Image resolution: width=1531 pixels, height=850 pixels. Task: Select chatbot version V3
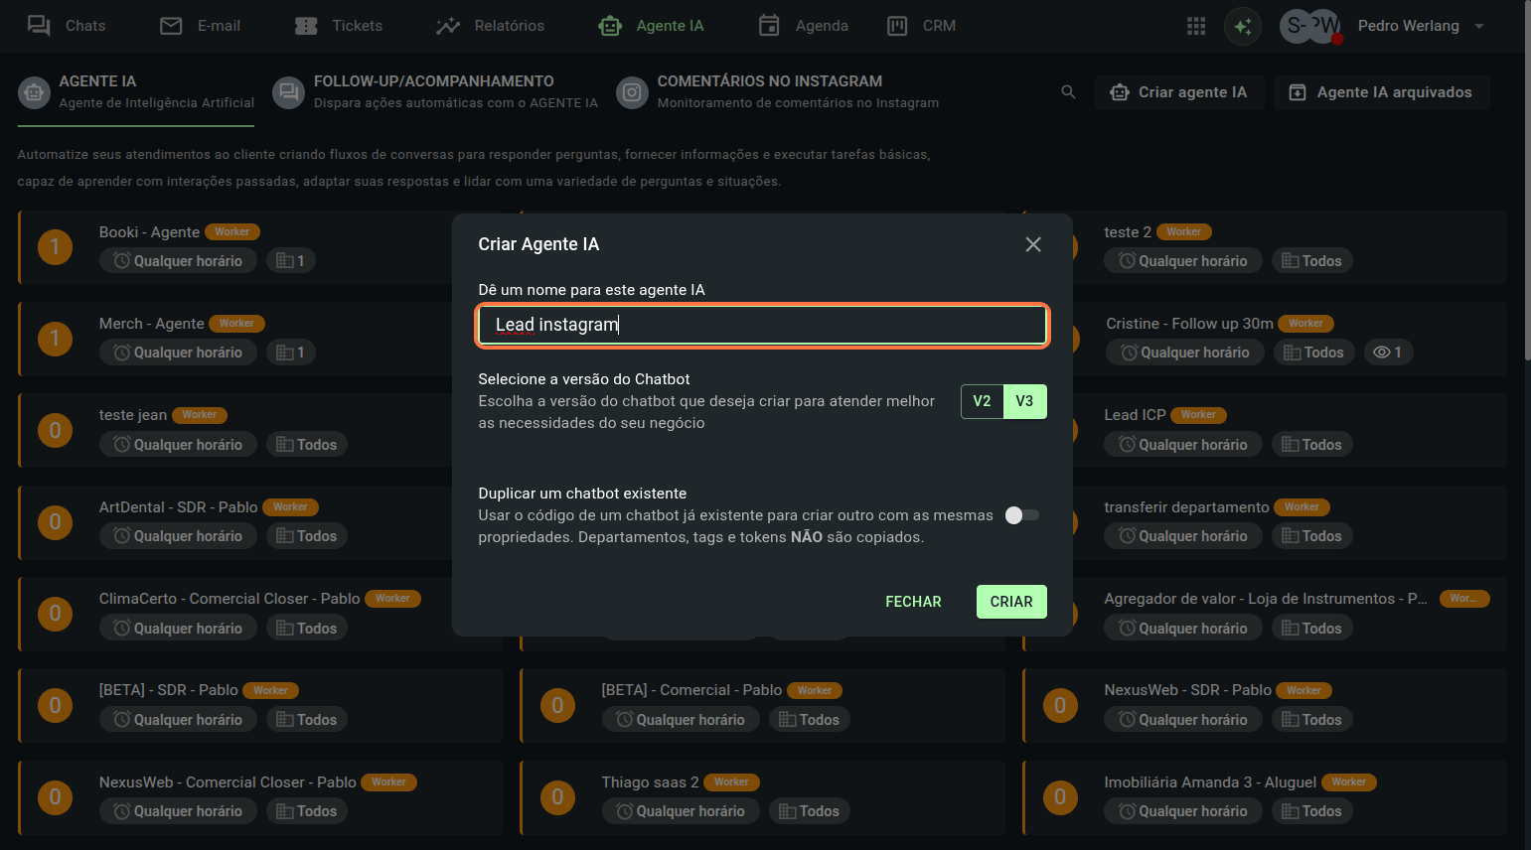click(1024, 401)
